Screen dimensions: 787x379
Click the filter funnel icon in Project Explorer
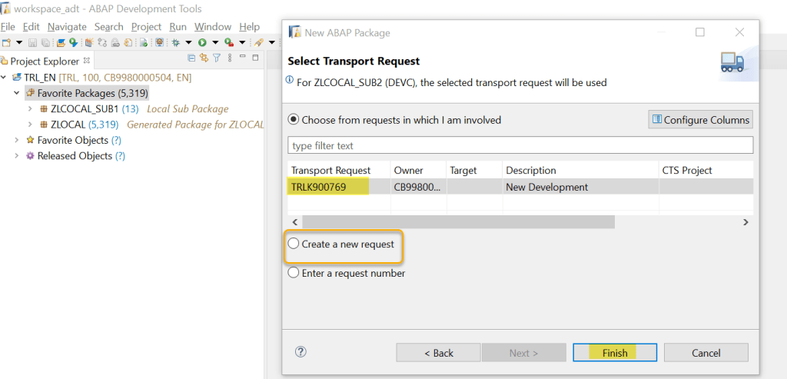coord(217,58)
